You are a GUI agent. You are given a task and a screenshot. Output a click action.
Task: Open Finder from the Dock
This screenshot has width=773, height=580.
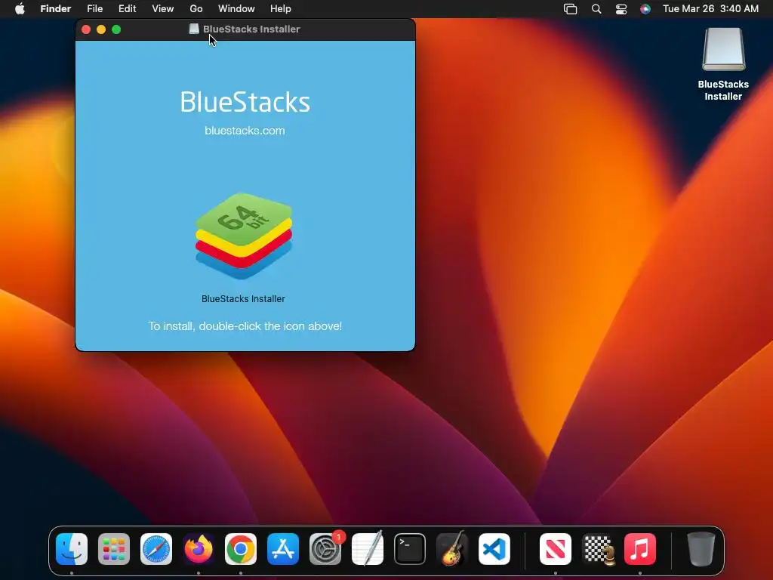[72, 548]
